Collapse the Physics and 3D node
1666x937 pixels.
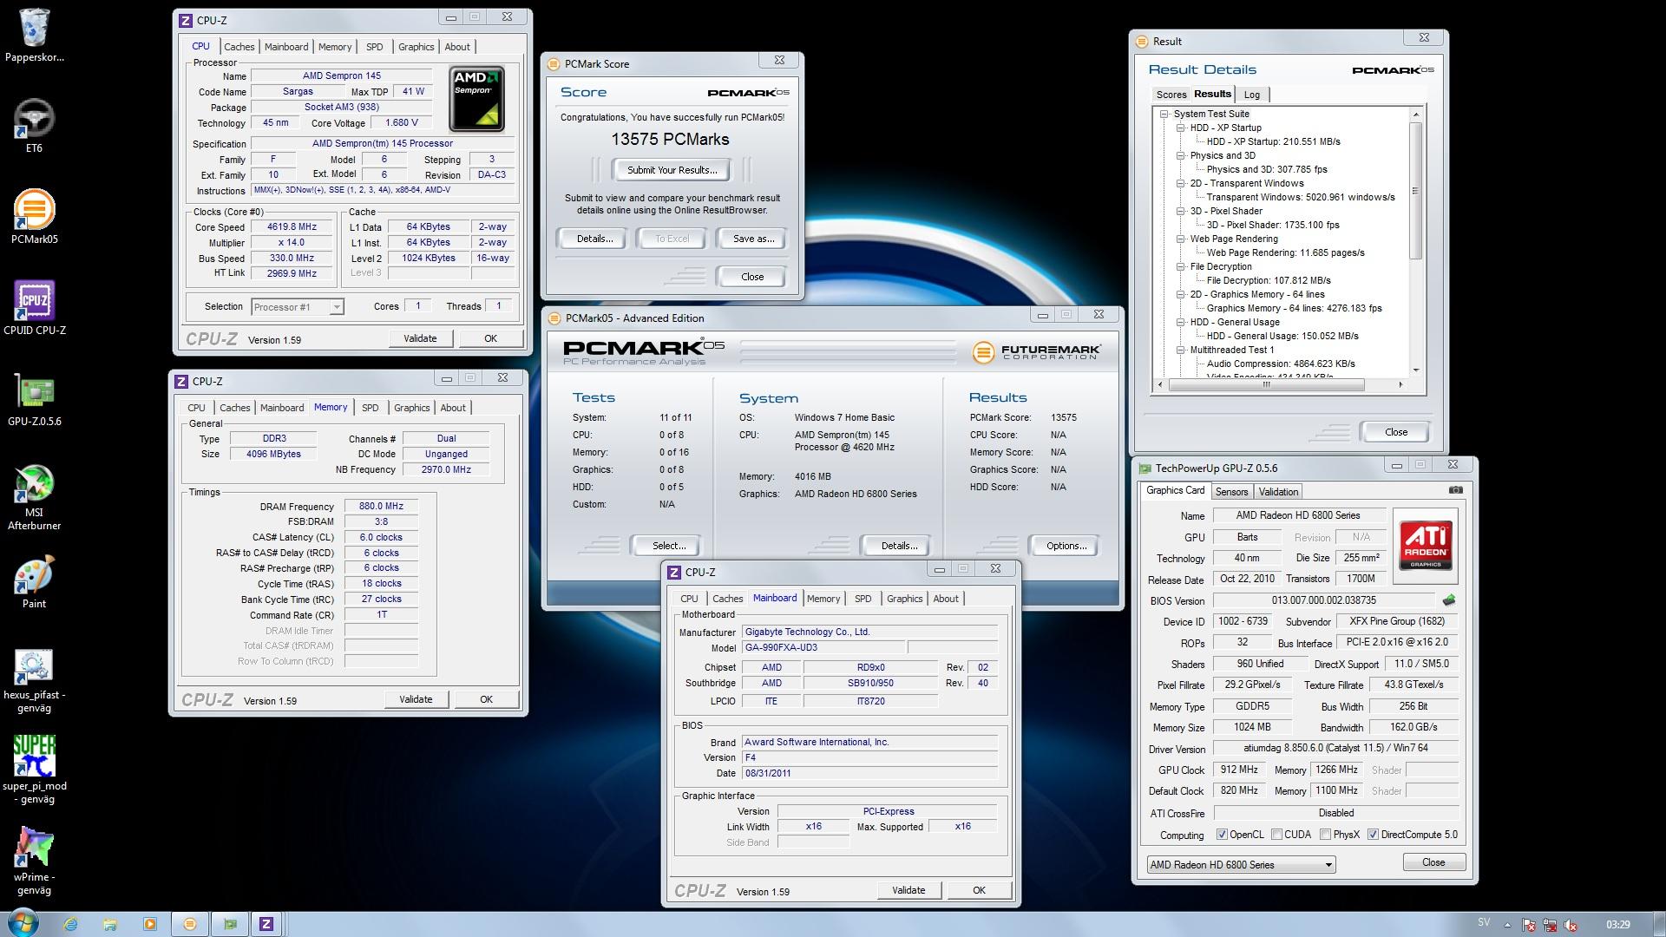1180,155
